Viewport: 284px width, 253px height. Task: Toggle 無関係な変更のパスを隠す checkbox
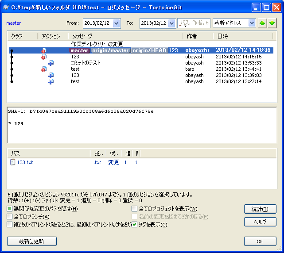[10, 209]
